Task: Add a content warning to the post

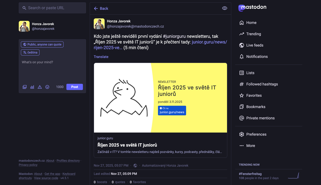Action: point(40,87)
